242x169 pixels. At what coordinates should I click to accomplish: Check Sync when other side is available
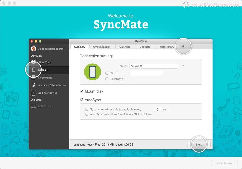click(87, 109)
